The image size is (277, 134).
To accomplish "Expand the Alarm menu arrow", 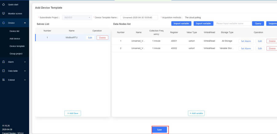I will 25,62.
